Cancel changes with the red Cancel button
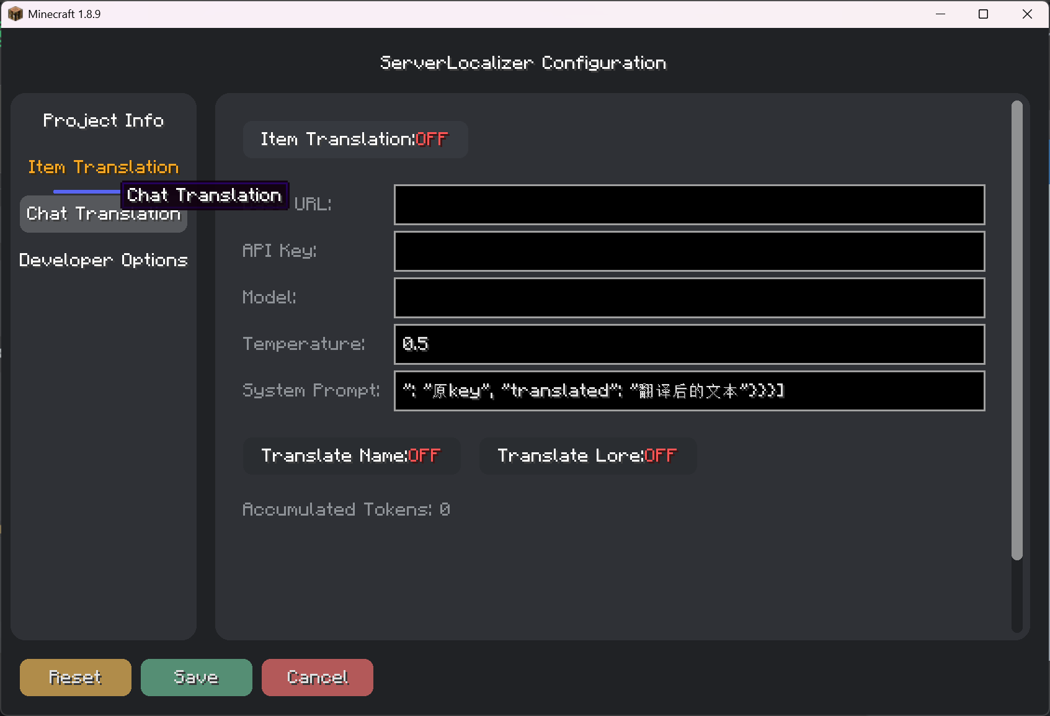Screen dimensions: 1050x716 coord(317,678)
